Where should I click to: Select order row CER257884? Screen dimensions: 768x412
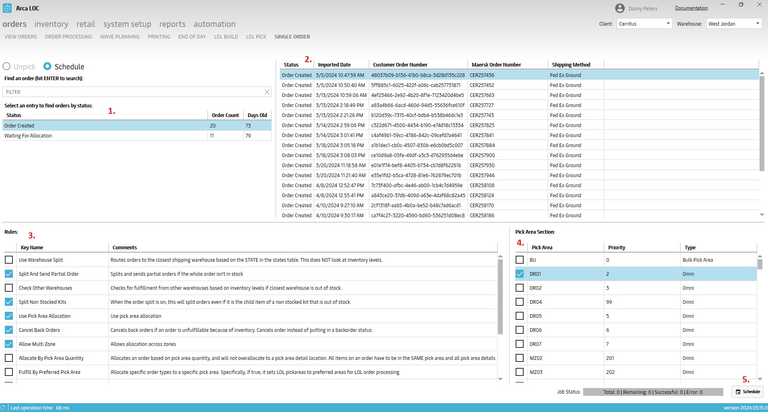click(519, 145)
